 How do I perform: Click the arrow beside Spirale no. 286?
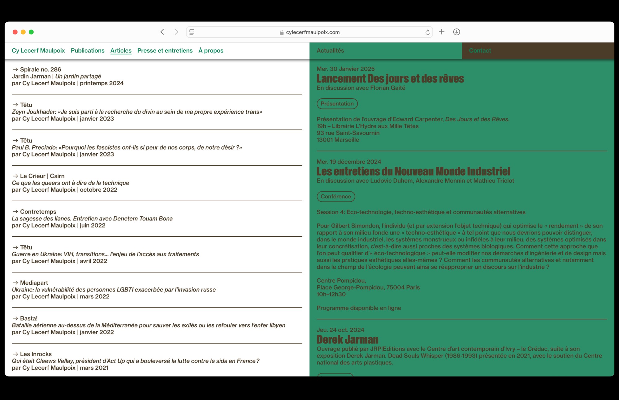coord(15,70)
